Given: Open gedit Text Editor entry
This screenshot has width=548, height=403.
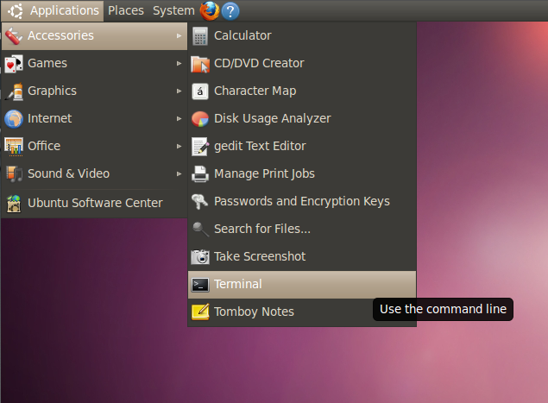Looking at the screenshot, I should pyautogui.click(x=302, y=146).
